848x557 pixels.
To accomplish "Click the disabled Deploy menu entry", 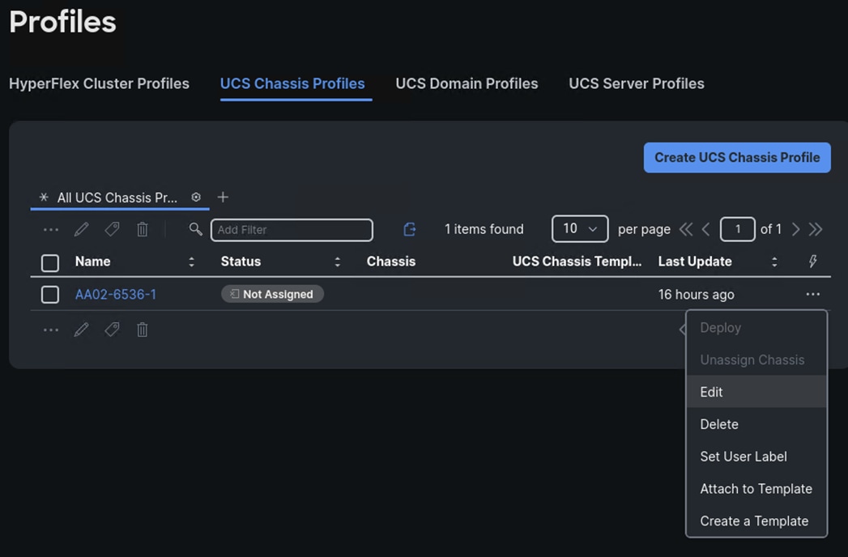I will coord(756,328).
